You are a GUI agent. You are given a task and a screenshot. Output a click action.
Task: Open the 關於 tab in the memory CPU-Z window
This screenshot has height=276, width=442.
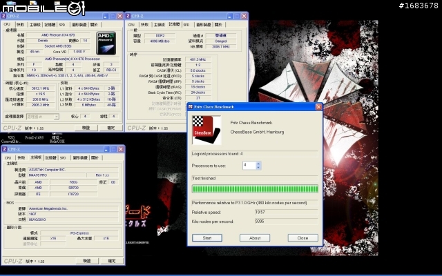(x=218, y=25)
